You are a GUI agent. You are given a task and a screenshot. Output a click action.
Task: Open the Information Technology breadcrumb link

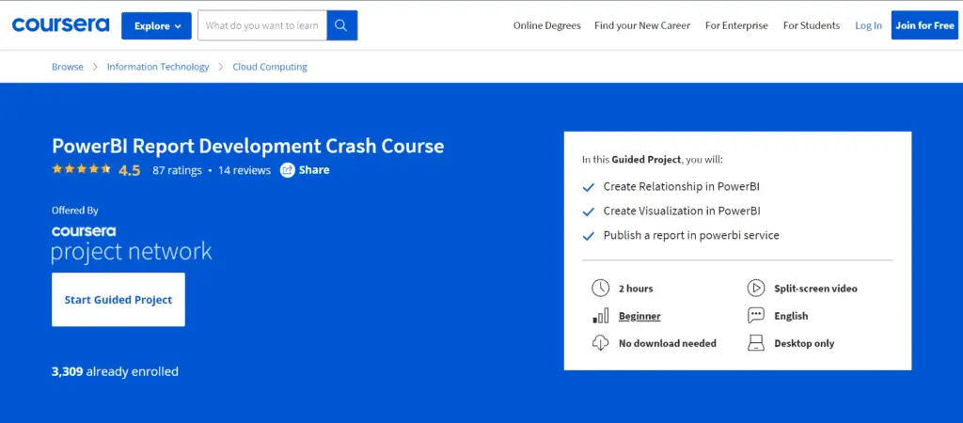(158, 67)
